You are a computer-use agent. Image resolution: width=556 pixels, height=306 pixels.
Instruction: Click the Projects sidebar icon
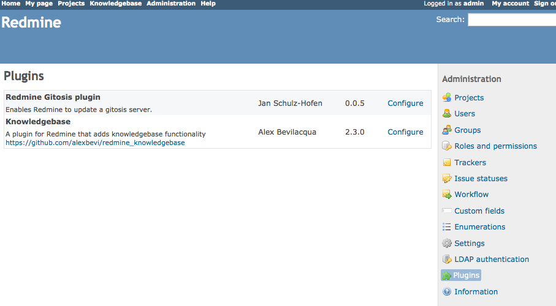pyautogui.click(x=447, y=97)
